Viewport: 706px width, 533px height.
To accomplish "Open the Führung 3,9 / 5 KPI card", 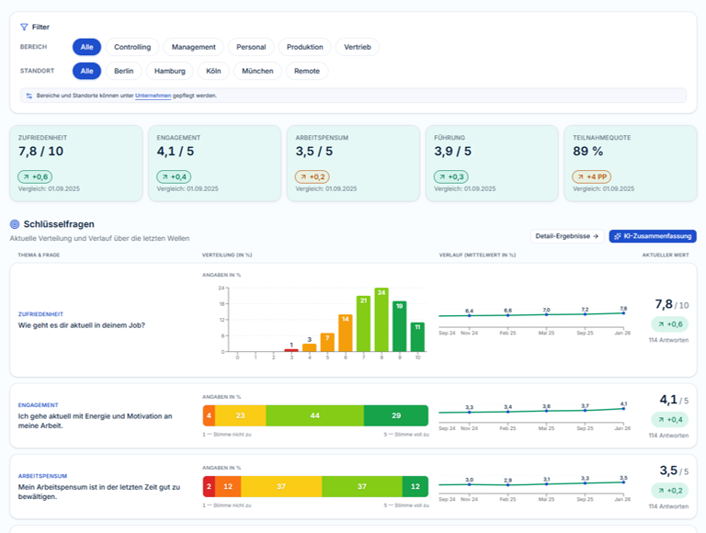I will pos(492,164).
